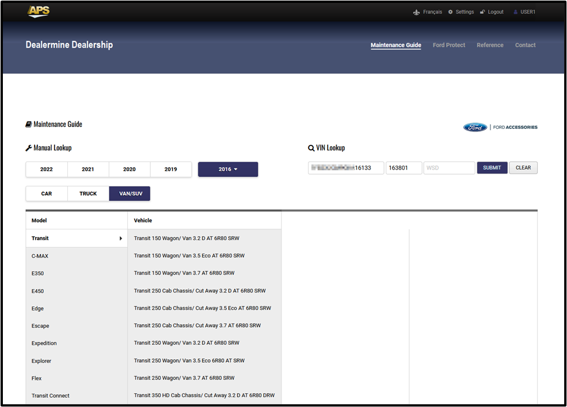This screenshot has width=567, height=407.
Task: Choose model year 2022
Action: point(47,170)
